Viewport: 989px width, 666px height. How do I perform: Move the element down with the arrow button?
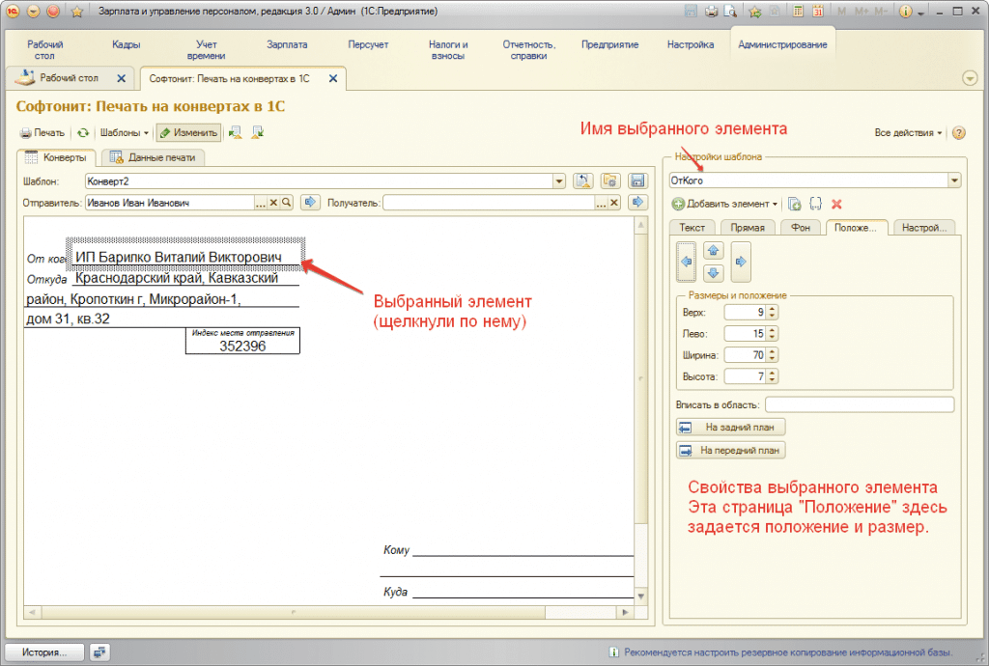[714, 273]
